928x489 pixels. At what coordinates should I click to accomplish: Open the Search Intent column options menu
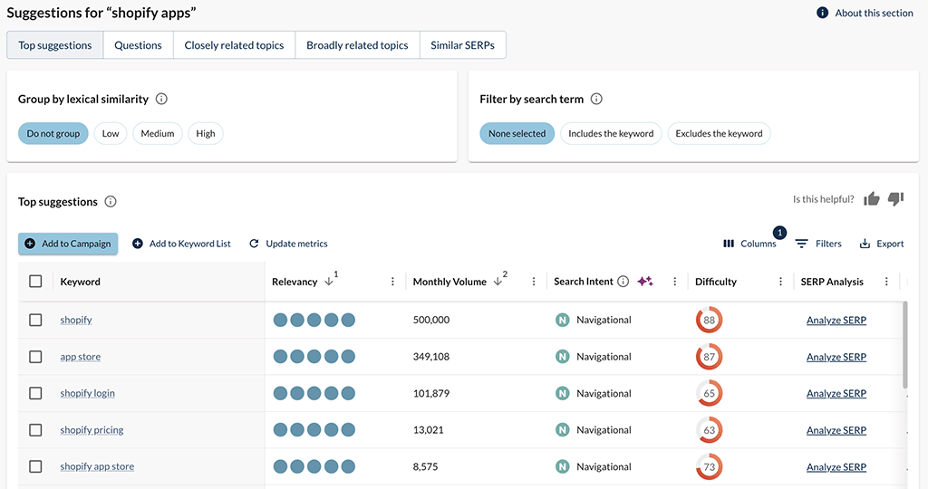(674, 282)
